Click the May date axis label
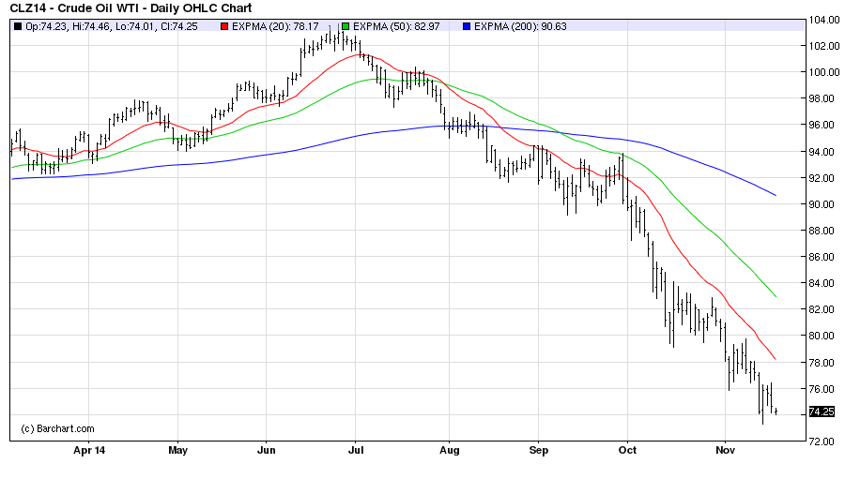Viewport: 845px width, 479px height. tap(177, 450)
